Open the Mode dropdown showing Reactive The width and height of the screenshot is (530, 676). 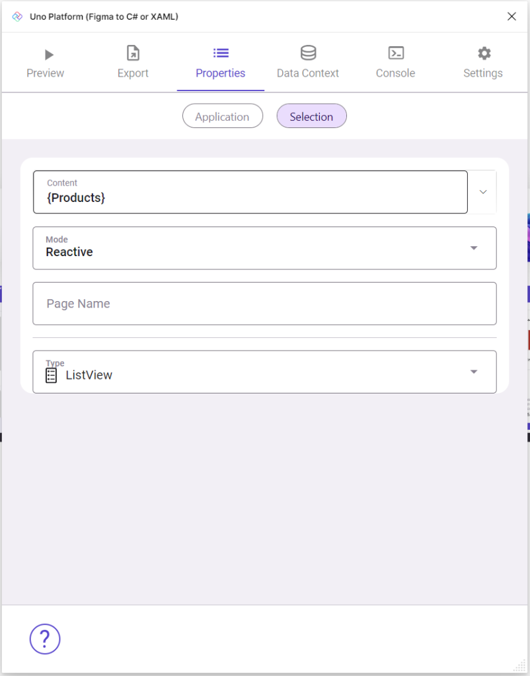(474, 248)
